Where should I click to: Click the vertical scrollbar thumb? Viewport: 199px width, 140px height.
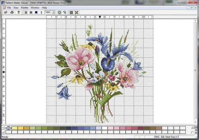point(196,70)
